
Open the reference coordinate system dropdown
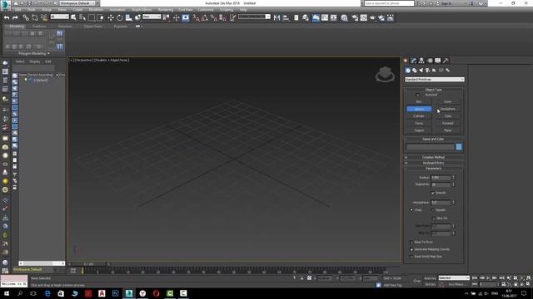(152, 17)
